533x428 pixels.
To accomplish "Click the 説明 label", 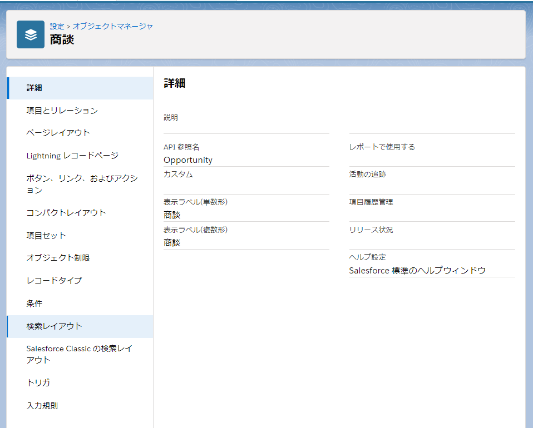I will (x=171, y=117).
